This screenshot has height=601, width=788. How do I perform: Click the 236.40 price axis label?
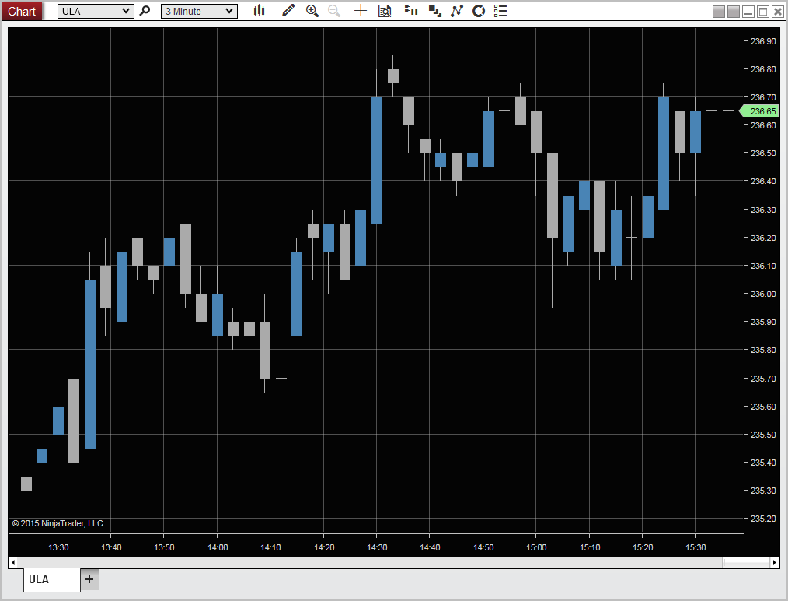tap(763, 181)
